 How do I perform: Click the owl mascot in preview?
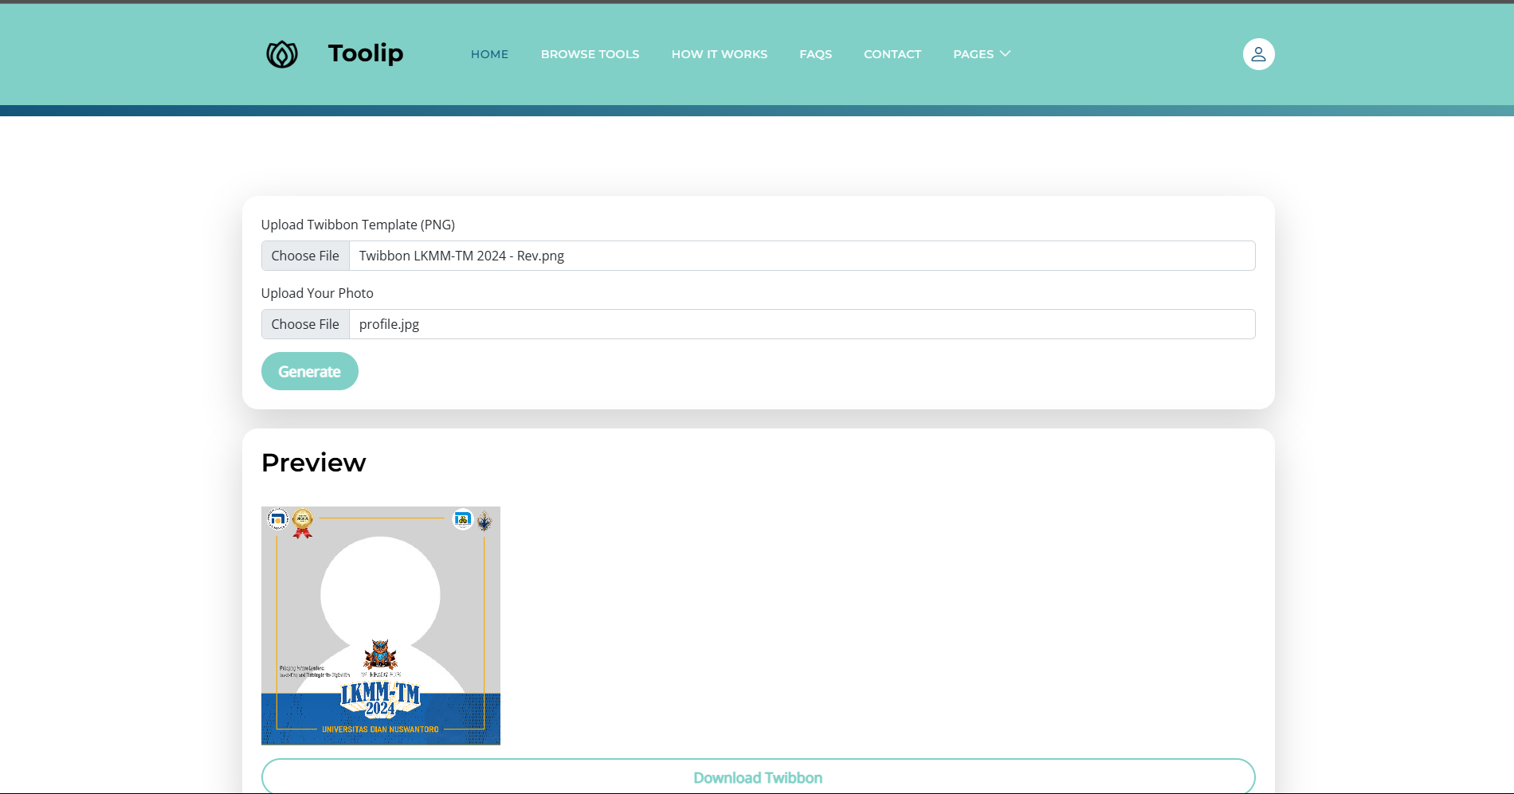pos(380,655)
